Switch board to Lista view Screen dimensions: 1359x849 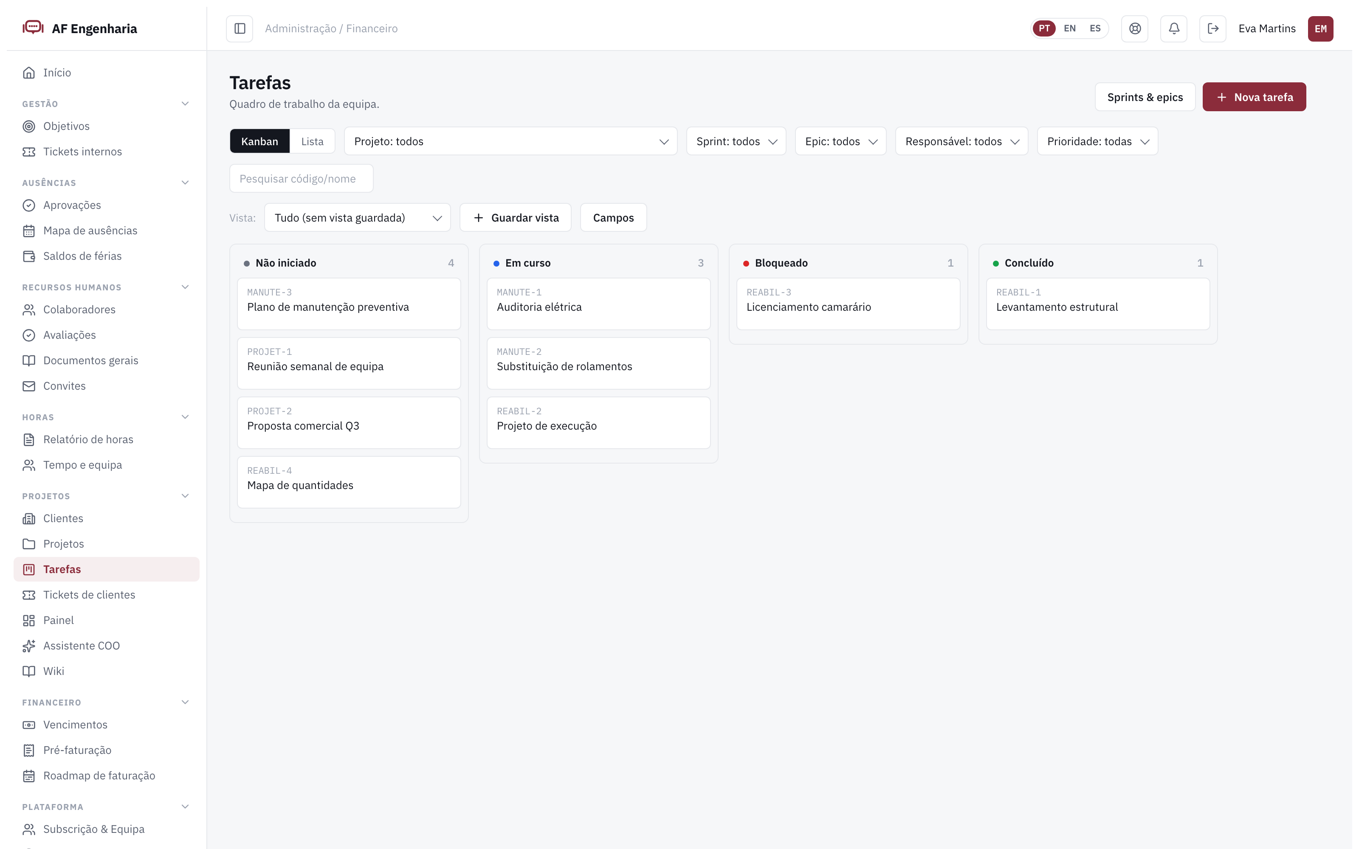312,141
